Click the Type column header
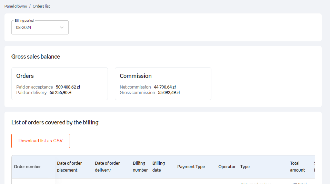This screenshot has height=184, width=330. pos(245,167)
